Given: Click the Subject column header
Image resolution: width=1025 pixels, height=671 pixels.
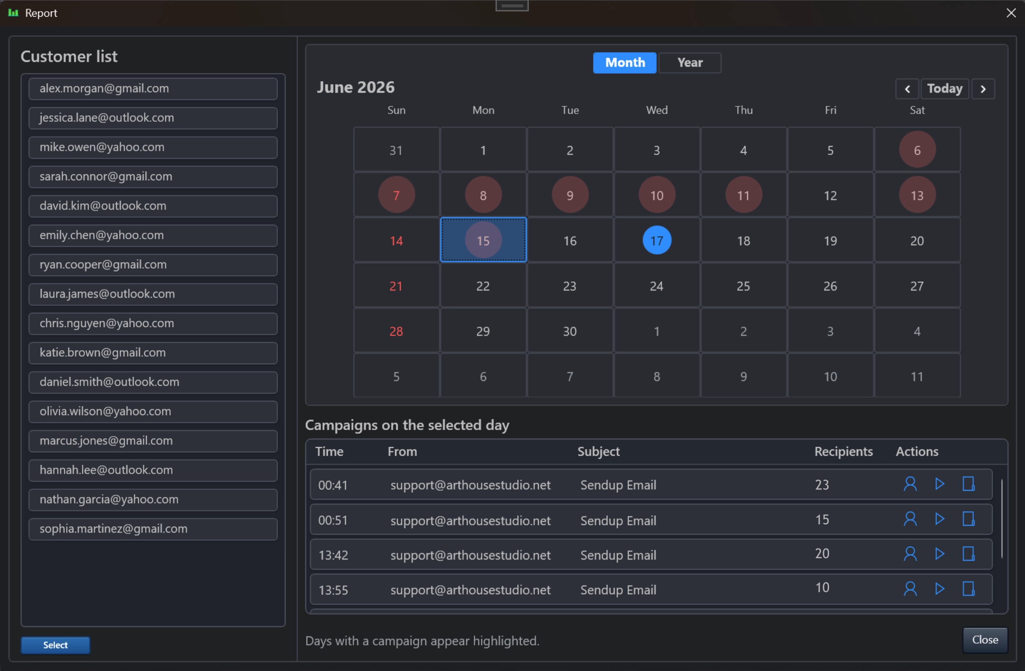Looking at the screenshot, I should (598, 451).
